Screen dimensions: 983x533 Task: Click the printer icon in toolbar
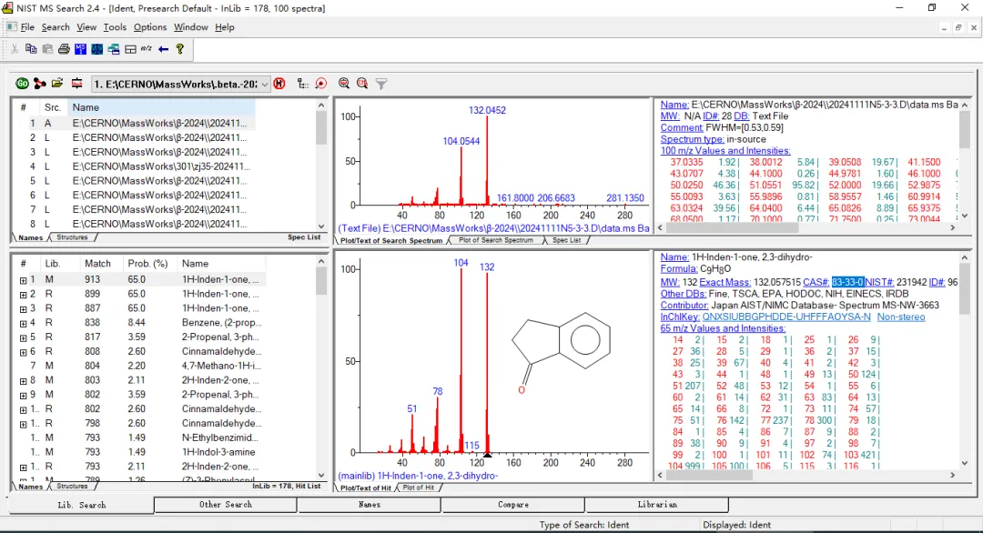tap(64, 49)
